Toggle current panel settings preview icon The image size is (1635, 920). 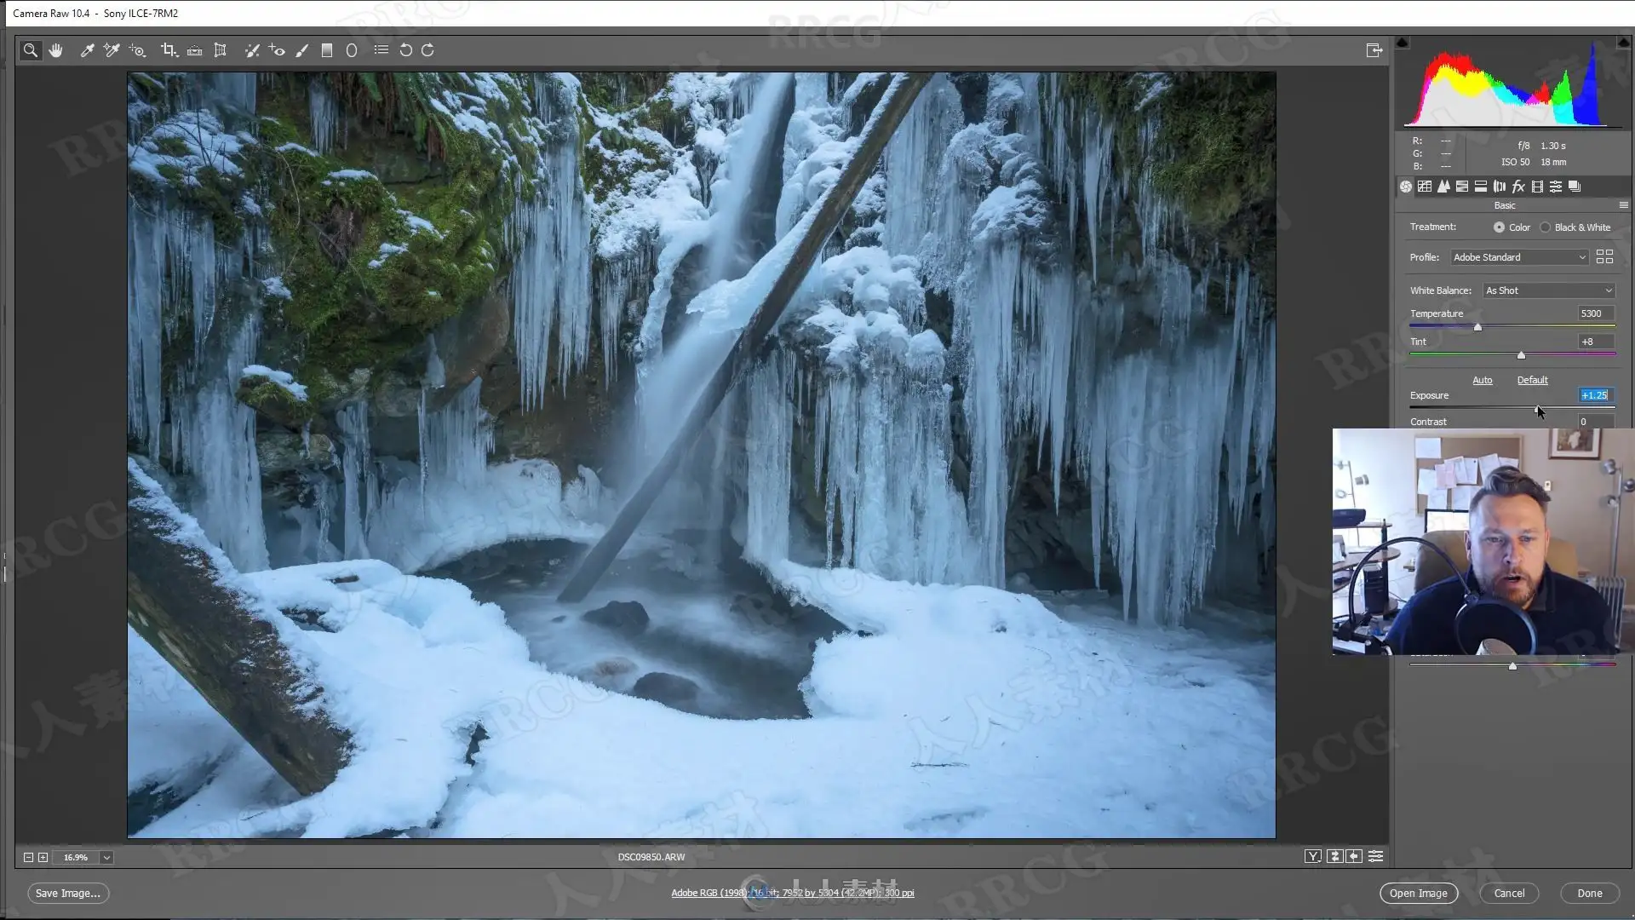pos(1375,857)
